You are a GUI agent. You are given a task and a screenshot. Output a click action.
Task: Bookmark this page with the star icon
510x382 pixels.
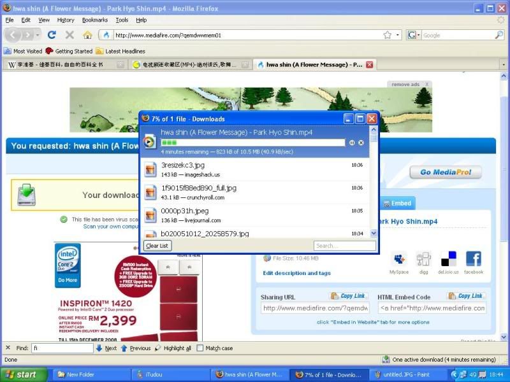tap(387, 35)
